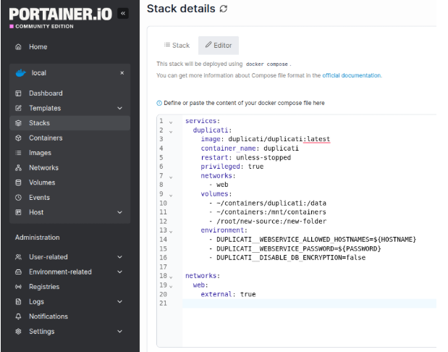Select the local environment name
Image resolution: width=448 pixels, height=352 pixels.
[39, 73]
